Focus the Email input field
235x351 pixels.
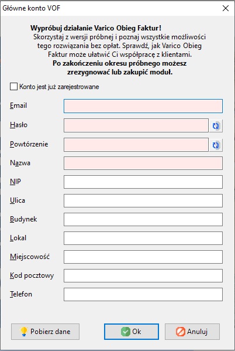(143, 106)
